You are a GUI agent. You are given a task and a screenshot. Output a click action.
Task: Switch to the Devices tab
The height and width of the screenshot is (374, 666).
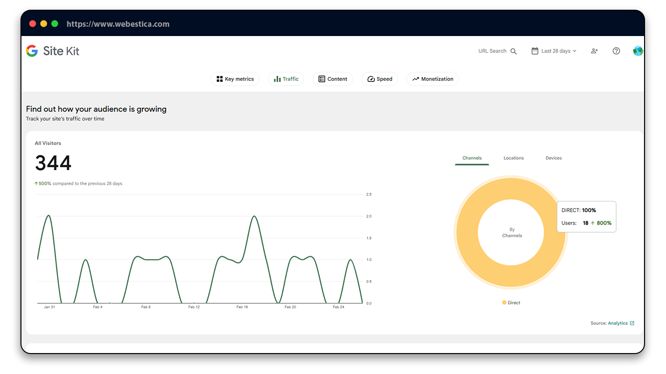(553, 158)
